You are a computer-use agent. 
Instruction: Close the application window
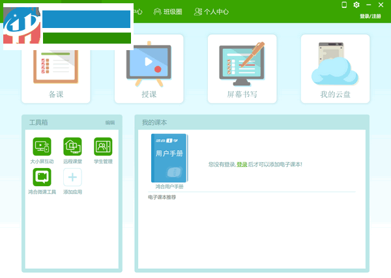click(x=381, y=5)
